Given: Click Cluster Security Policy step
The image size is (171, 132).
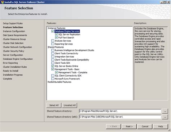Looking at the screenshot, I should tap(13, 51).
